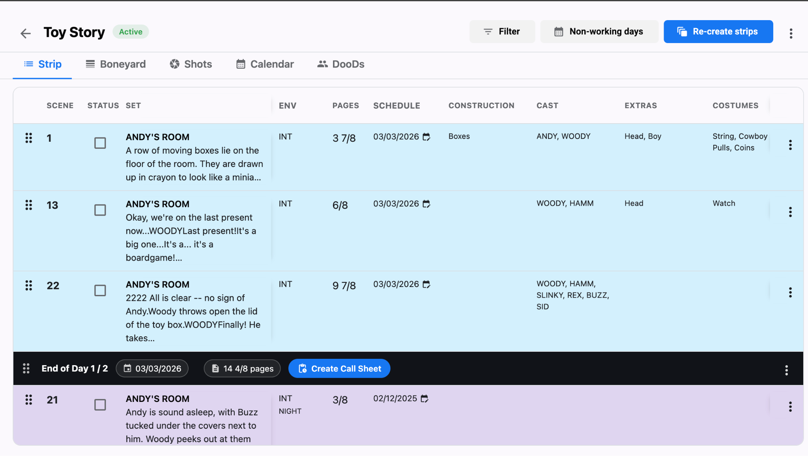This screenshot has width=808, height=456.
Task: Open the row options menu for scene 13
Action: tap(790, 212)
